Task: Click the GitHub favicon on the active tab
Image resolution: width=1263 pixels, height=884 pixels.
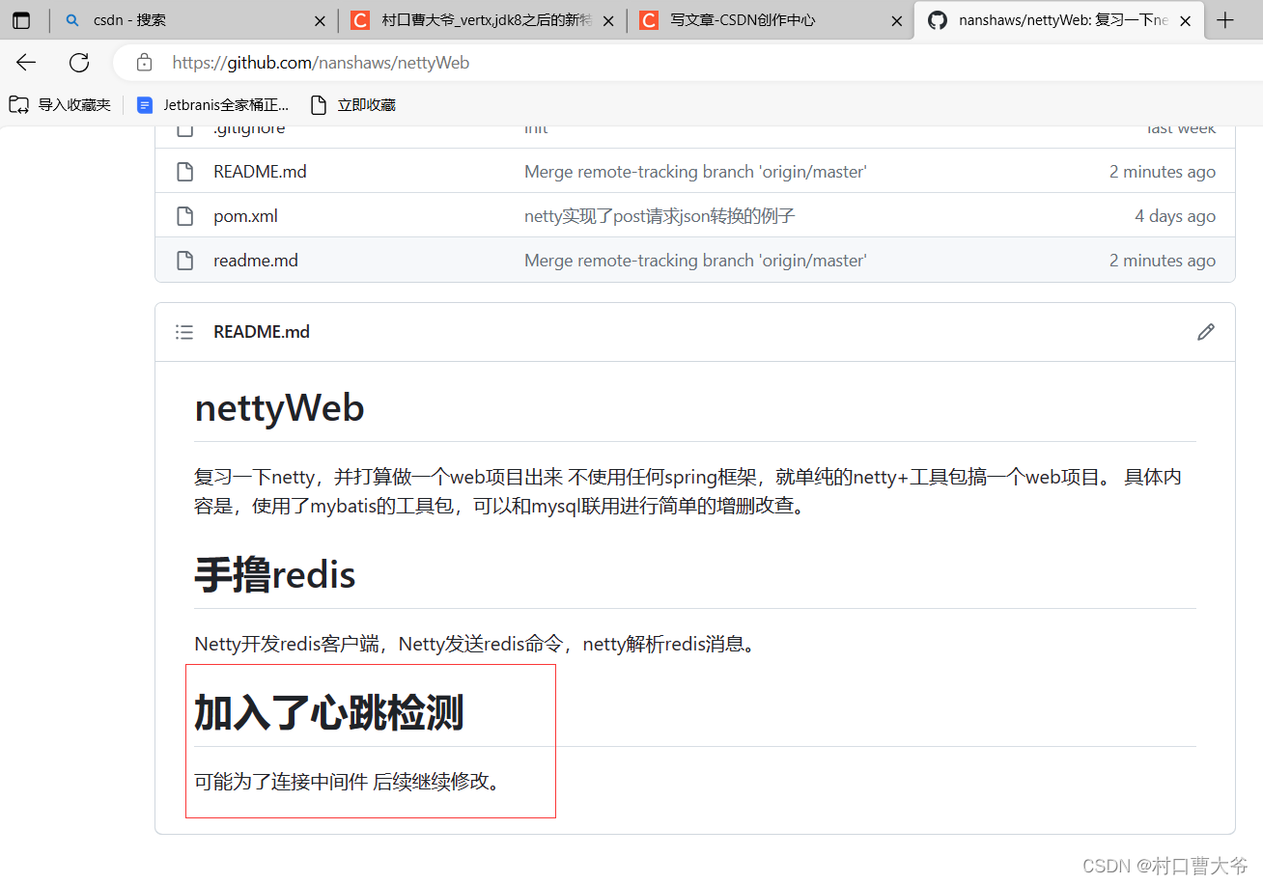Action: 937,20
